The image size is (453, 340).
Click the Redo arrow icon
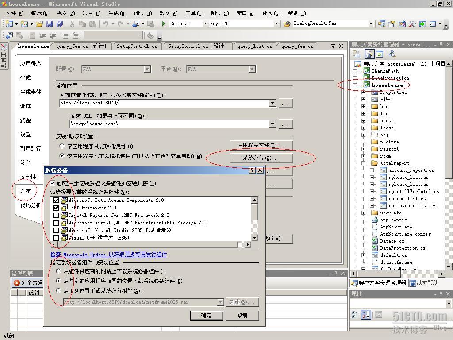point(120,24)
